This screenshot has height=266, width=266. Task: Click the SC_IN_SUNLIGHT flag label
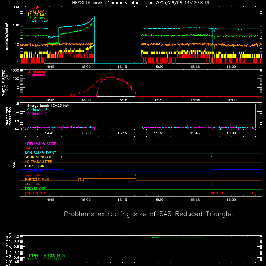tap(38, 157)
